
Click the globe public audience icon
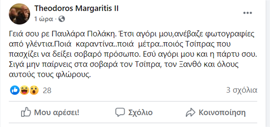point(61,19)
